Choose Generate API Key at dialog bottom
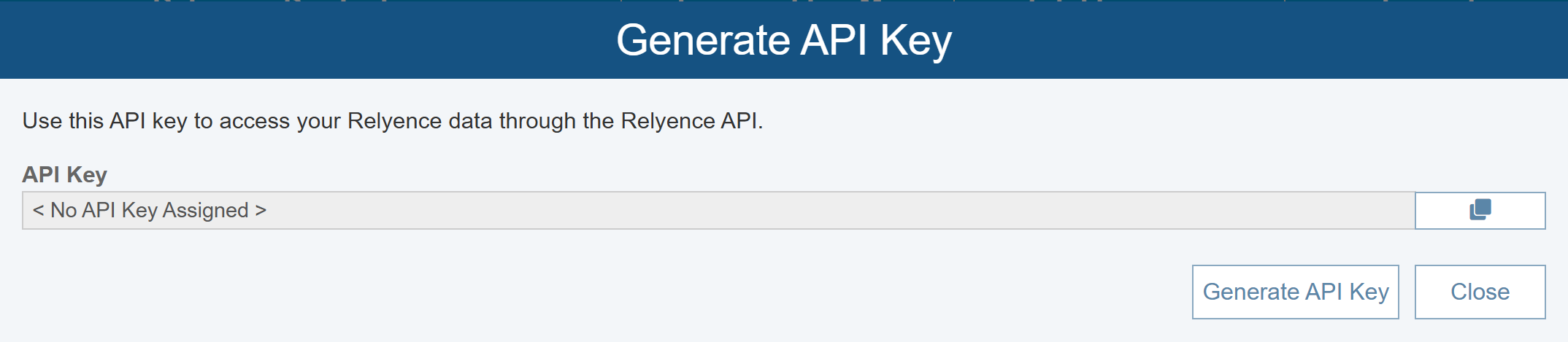Image resolution: width=1568 pixels, height=342 pixels. pos(1295,292)
